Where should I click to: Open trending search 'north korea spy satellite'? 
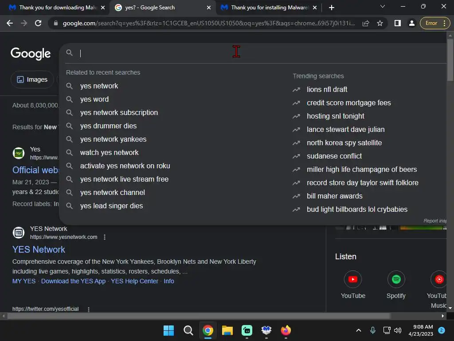(344, 143)
